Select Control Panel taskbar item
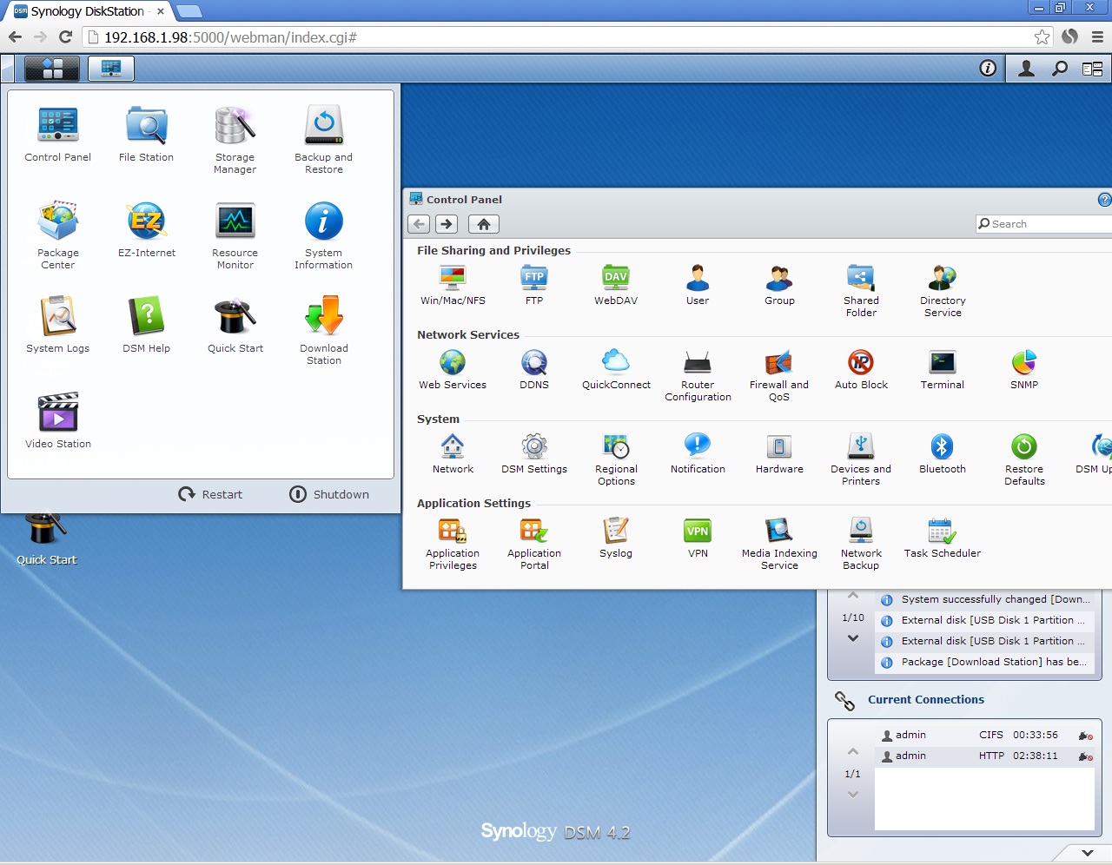The image size is (1112, 865). tap(111, 69)
